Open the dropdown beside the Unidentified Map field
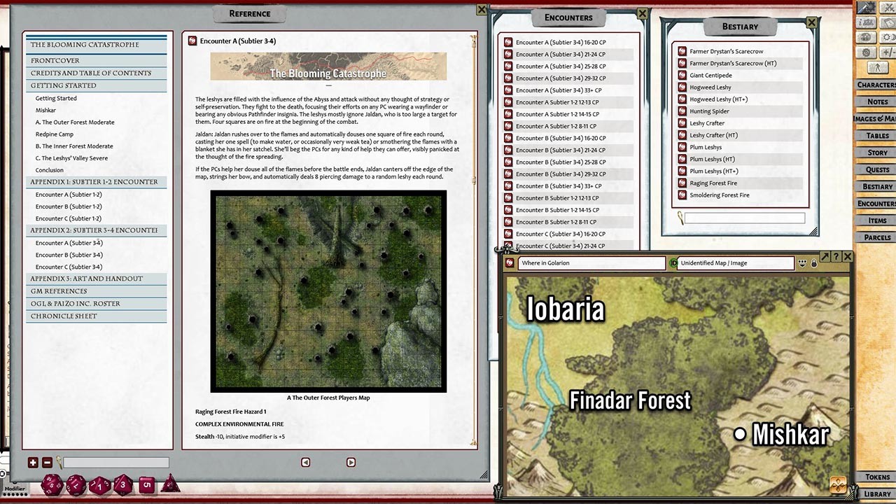The width and height of the screenshot is (896, 504). coord(802,263)
